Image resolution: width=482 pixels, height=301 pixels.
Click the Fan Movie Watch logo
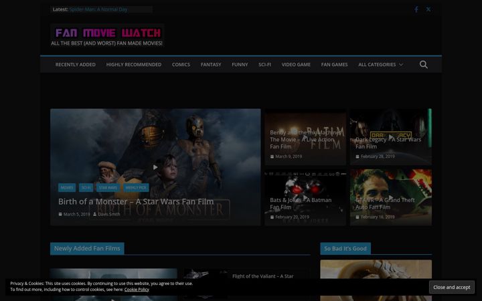108,33
